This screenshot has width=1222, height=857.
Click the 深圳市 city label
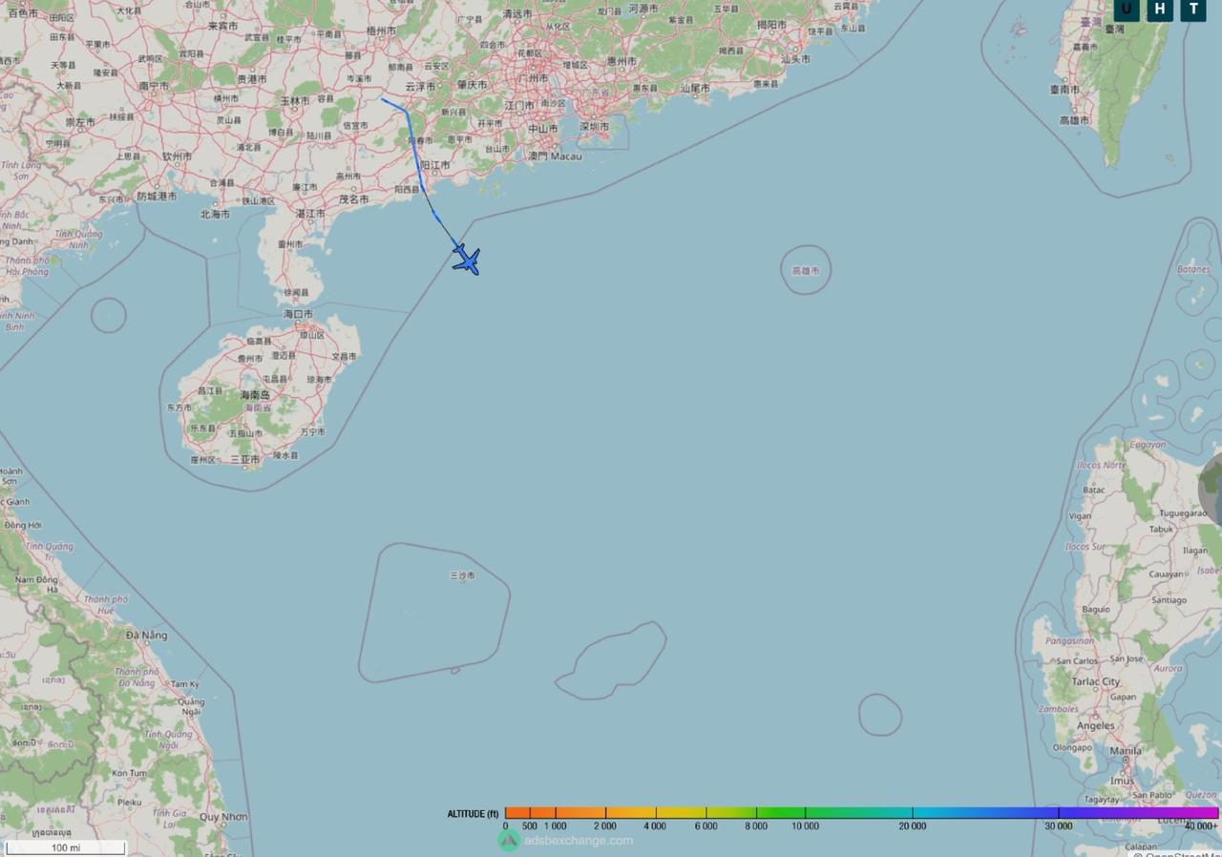pos(594,126)
